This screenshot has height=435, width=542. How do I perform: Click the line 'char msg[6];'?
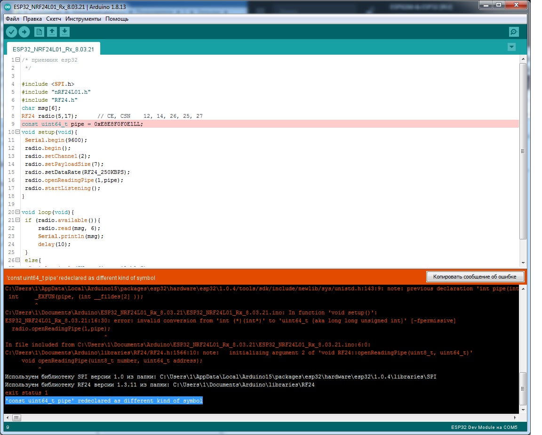point(41,108)
